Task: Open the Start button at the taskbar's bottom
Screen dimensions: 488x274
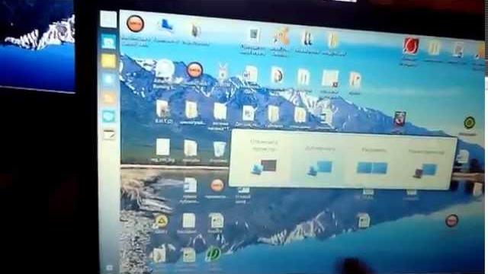Action: (110, 267)
